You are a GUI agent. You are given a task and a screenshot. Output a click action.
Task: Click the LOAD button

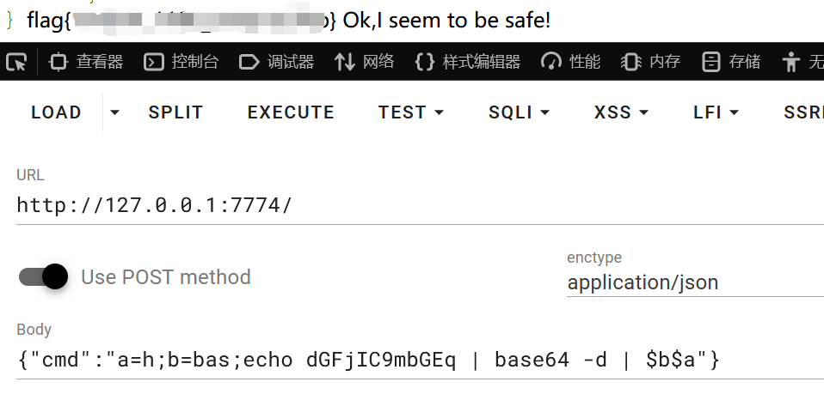56,112
